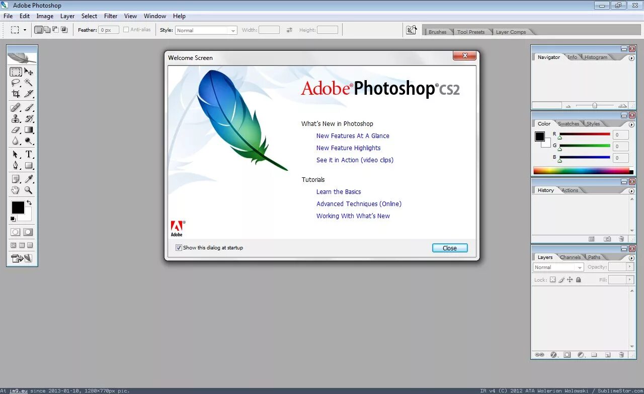Switch to the Histogram tab
This screenshot has width=644, height=394.
(x=596, y=57)
